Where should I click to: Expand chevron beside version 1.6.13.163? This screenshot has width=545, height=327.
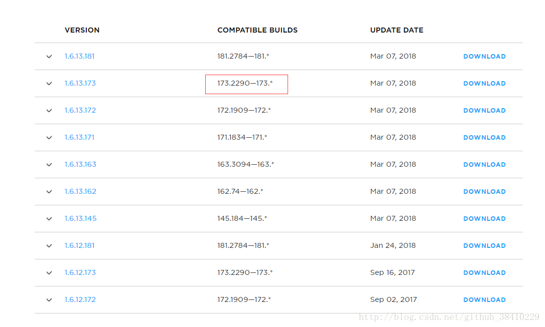point(49,165)
